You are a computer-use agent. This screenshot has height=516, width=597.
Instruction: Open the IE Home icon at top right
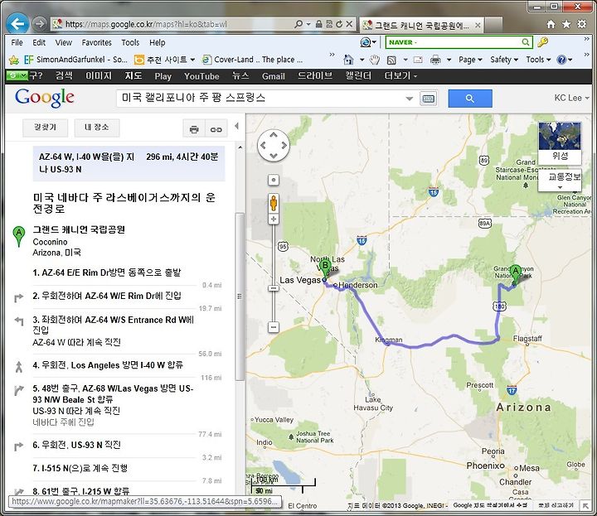pos(551,24)
